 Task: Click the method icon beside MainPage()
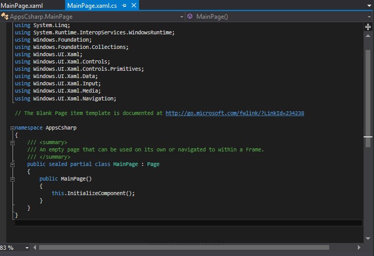click(x=190, y=17)
